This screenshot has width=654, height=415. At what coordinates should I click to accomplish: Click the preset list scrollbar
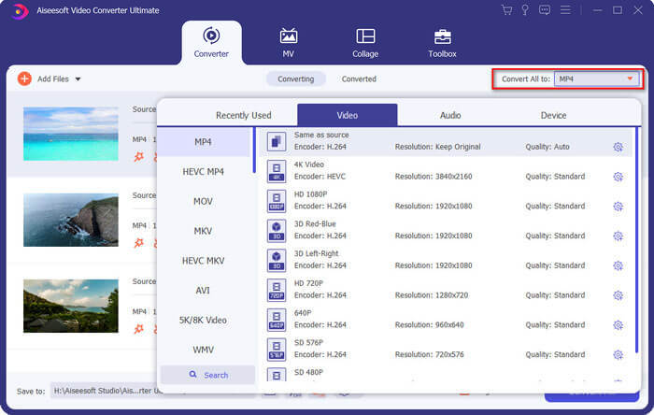636,240
